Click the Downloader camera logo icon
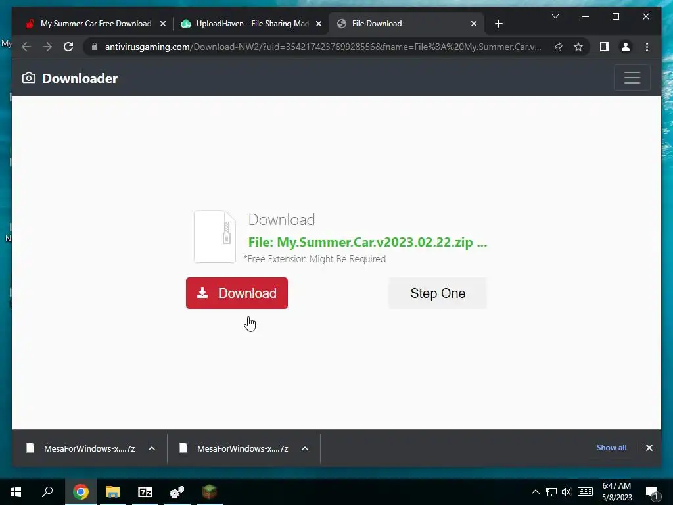673x505 pixels. pyautogui.click(x=29, y=78)
